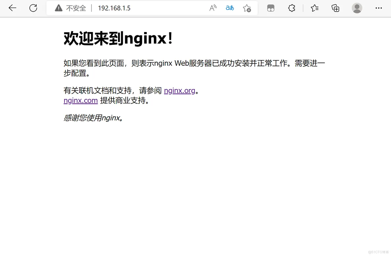Click the user profile avatar
Screen dimensions: 391x256
coord(357,8)
